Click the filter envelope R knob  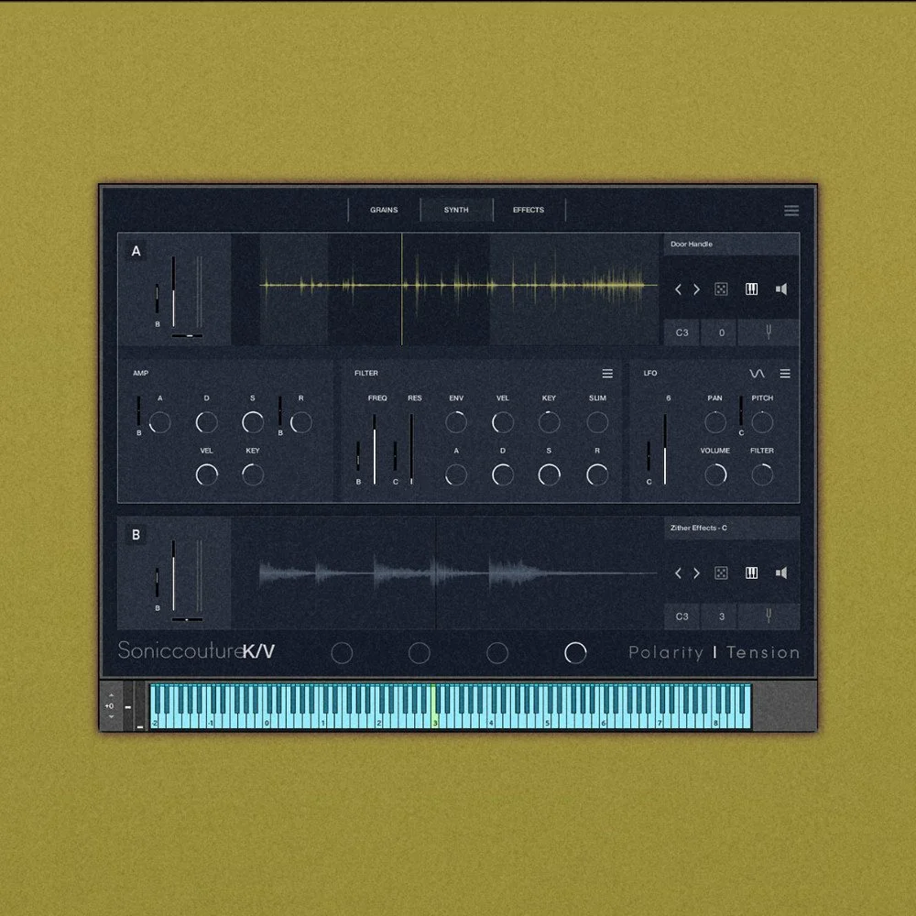(x=597, y=474)
